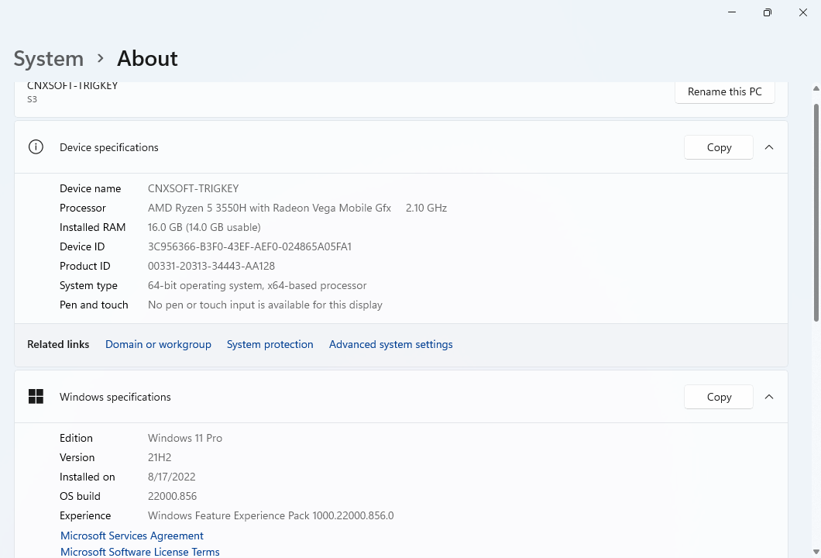Click the 16.0 GB installed RAM value

[x=204, y=227]
